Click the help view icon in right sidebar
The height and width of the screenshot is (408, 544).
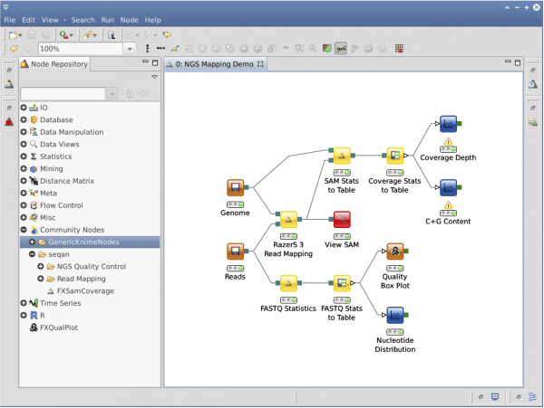point(533,84)
